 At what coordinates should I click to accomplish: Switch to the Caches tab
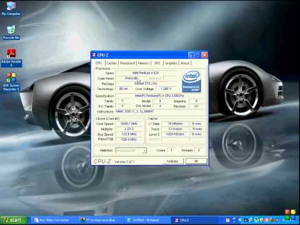tap(111, 63)
